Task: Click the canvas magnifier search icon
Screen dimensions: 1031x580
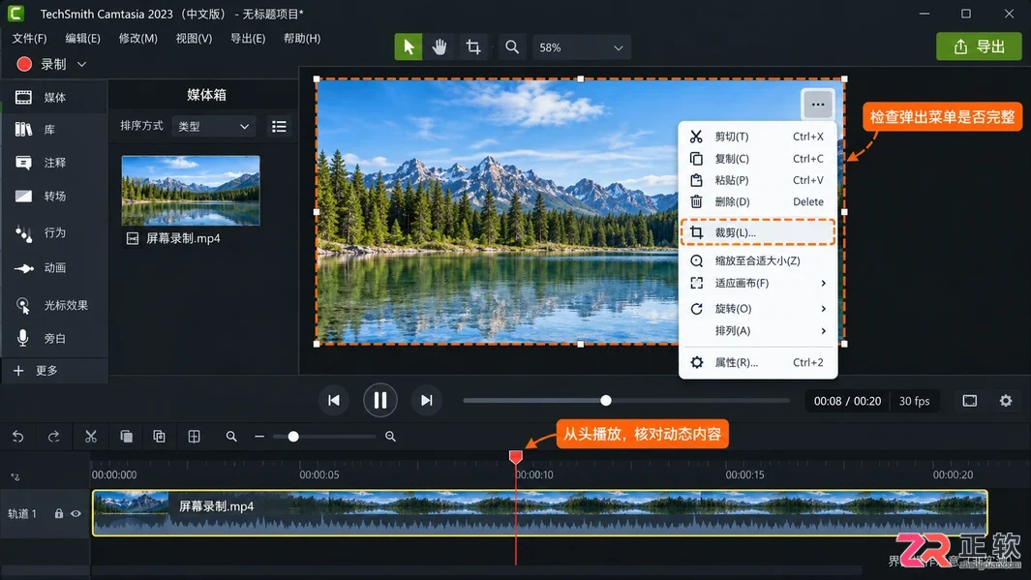Action: (511, 47)
